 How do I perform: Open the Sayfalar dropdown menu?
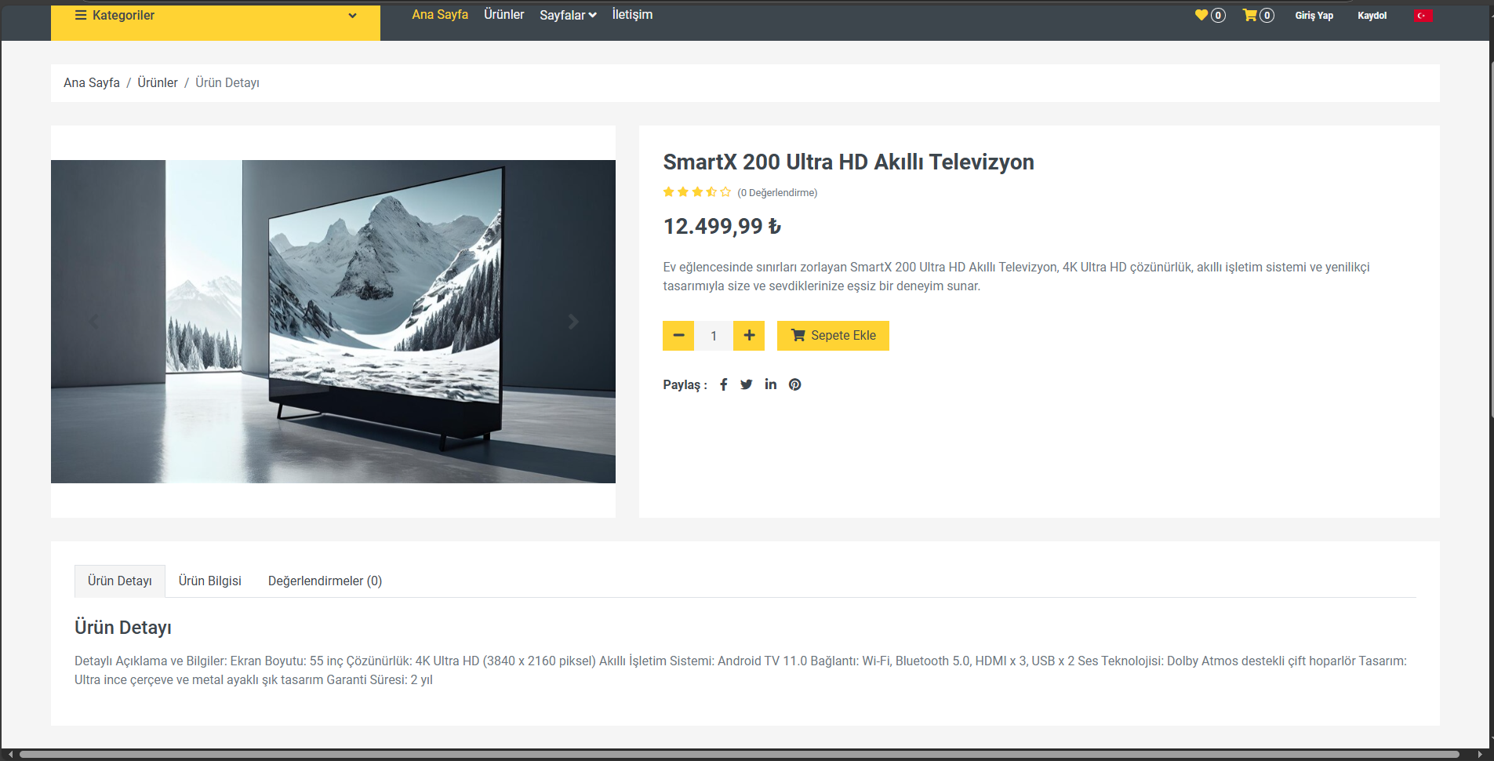click(568, 15)
